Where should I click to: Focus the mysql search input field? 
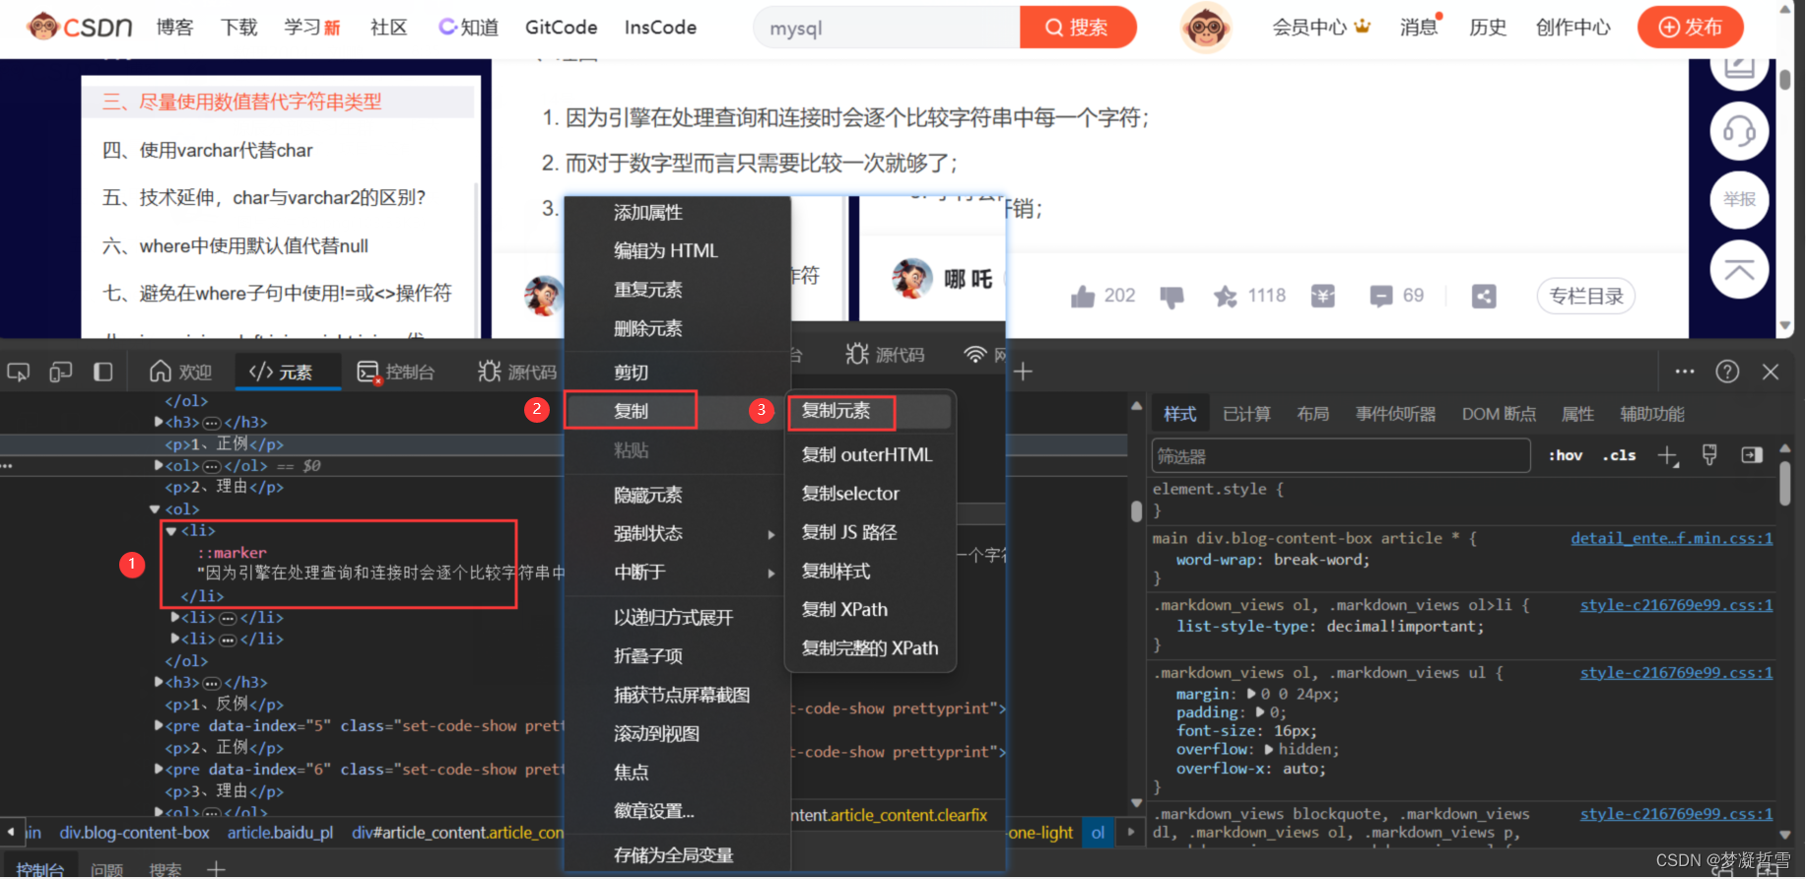tap(887, 28)
